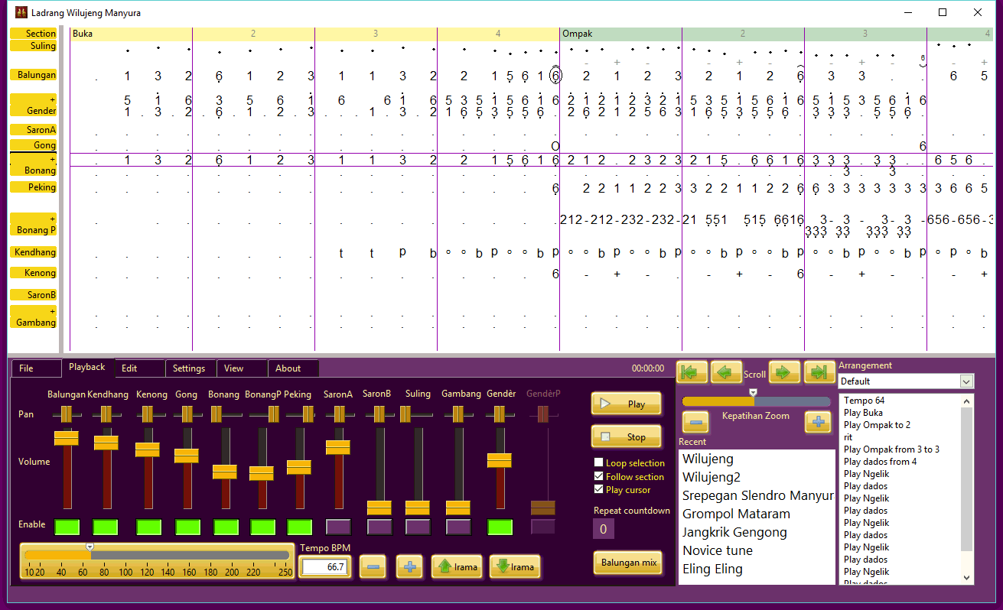Expand the Gambang row with plus
Viewport: 1003px width, 610px height.
pyautogui.click(x=52, y=312)
